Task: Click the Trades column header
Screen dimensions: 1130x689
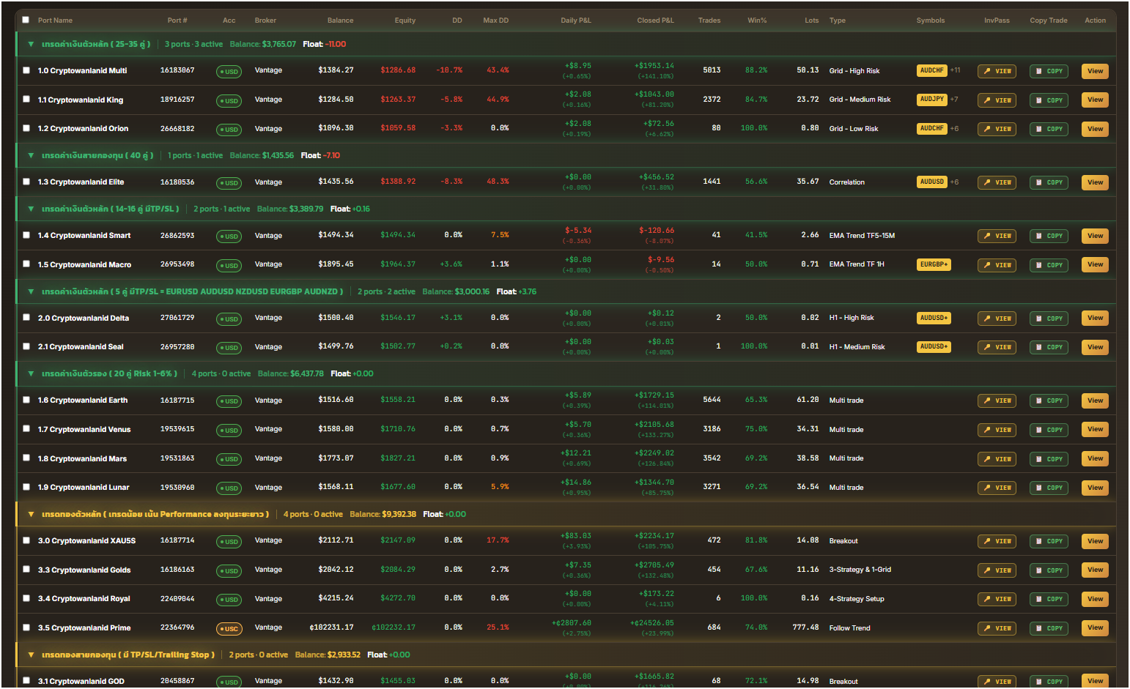Action: pos(709,21)
